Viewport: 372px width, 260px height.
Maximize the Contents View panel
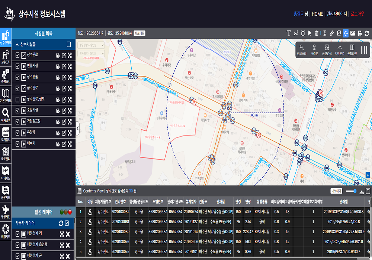[368, 191]
